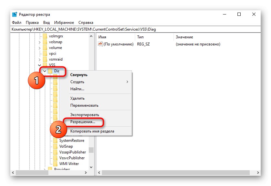Expand the volume tree node
The height and width of the screenshot is (186, 271).
(x=39, y=48)
